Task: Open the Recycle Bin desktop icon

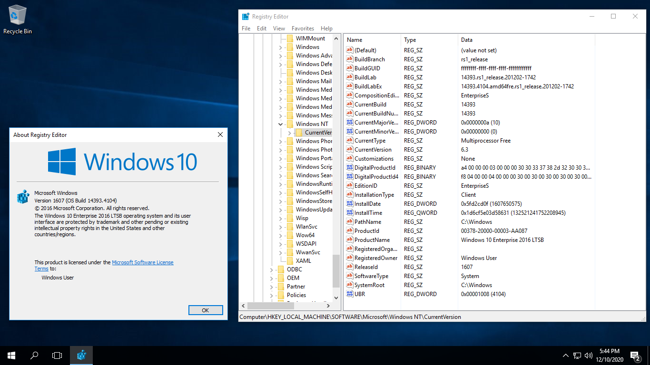Action: (x=18, y=20)
